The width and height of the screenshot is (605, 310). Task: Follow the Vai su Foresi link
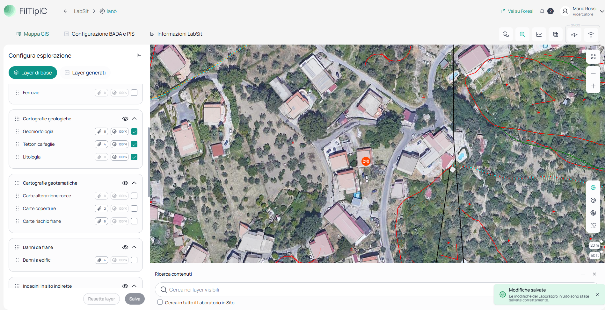pos(517,11)
